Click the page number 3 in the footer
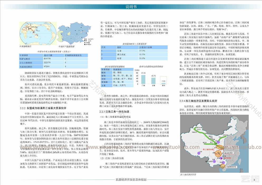 (x=254, y=180)
